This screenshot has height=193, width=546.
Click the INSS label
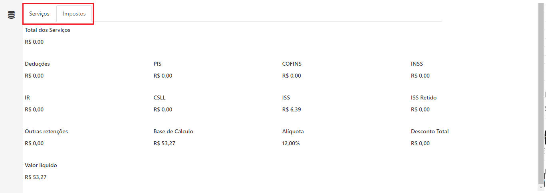point(417,64)
